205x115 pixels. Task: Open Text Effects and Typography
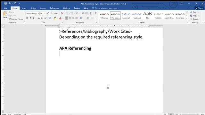pos(50,18)
